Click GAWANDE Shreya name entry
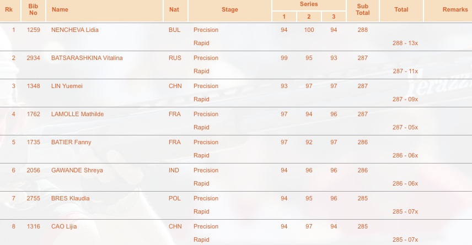This screenshot has height=245, width=472. 77,170
